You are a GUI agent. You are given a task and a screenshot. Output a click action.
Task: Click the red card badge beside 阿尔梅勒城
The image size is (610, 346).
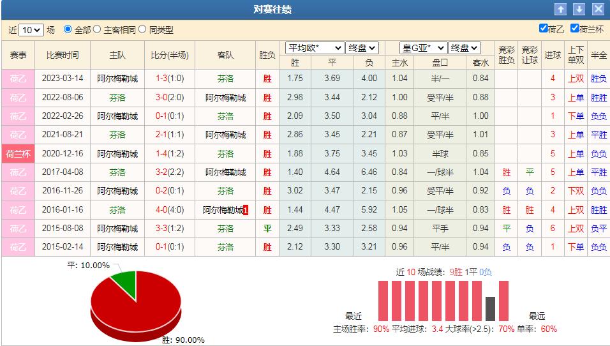tap(246, 211)
